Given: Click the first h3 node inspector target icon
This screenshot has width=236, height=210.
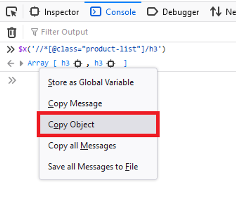Looking at the screenshot, I should 78,63.
